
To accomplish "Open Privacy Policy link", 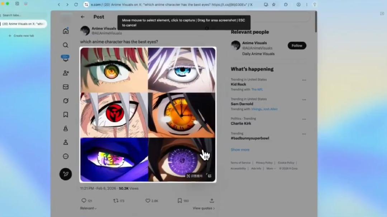I will 264,163.
